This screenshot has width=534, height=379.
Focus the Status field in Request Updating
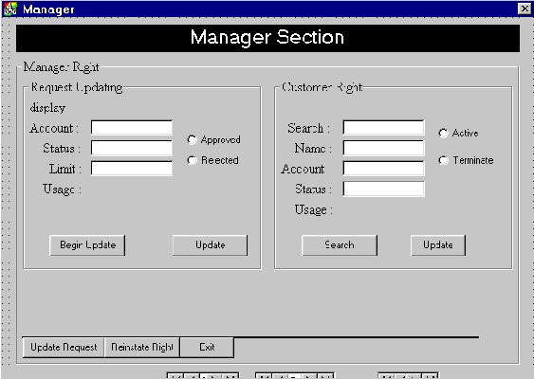tap(132, 149)
